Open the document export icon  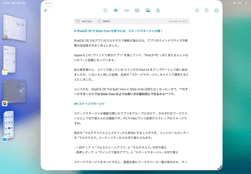[158, 10]
